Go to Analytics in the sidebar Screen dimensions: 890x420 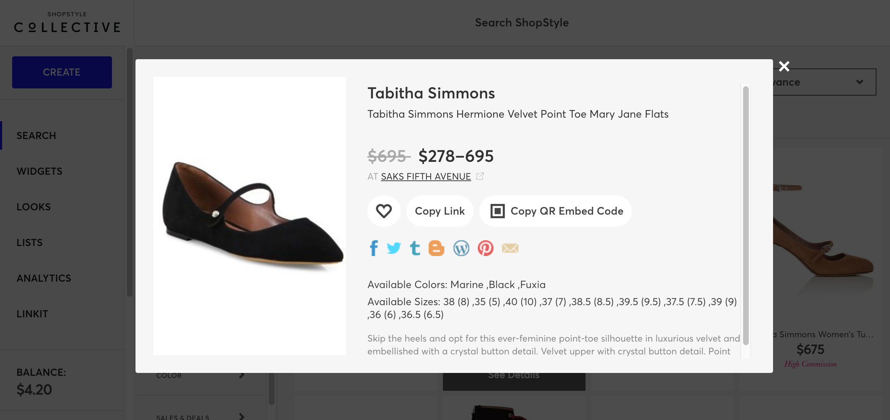(44, 278)
